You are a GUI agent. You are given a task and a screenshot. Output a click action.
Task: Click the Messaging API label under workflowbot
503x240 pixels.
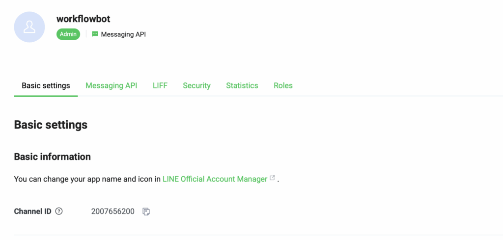pos(123,34)
